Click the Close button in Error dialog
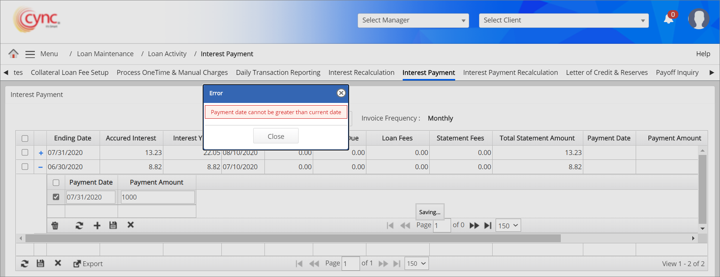This screenshot has width=720, height=277. coord(276,136)
